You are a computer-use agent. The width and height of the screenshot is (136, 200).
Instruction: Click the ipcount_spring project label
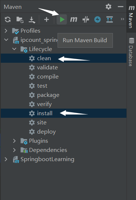39,40
